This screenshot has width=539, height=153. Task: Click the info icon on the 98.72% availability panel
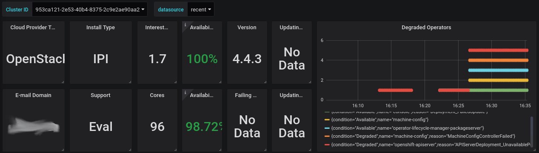point(185,92)
